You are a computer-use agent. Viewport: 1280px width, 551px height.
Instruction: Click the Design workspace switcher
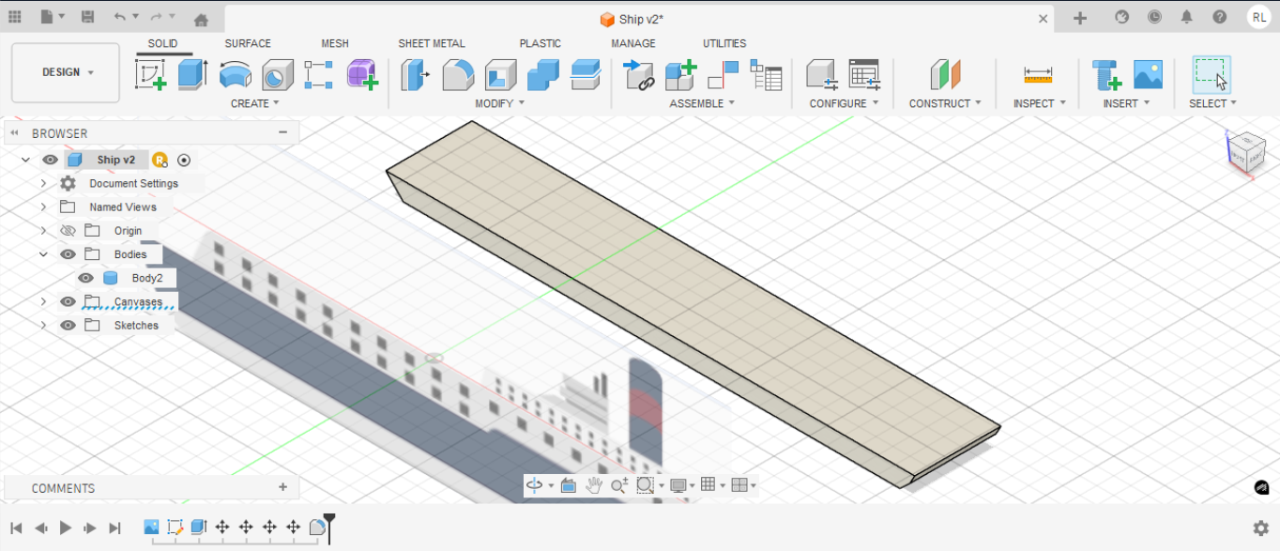pyautogui.click(x=65, y=72)
